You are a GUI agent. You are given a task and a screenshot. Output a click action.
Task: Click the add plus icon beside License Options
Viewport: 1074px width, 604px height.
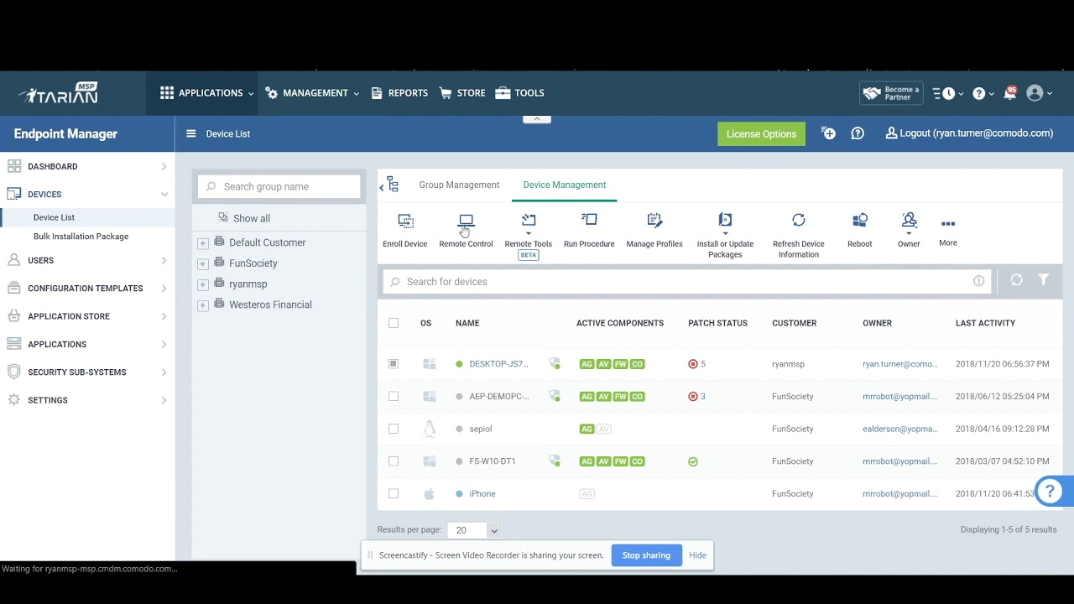(828, 133)
